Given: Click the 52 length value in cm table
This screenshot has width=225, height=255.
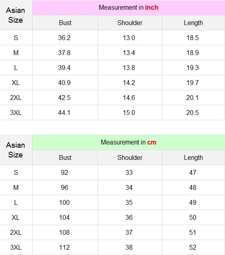Looking at the screenshot, I should point(193,247).
